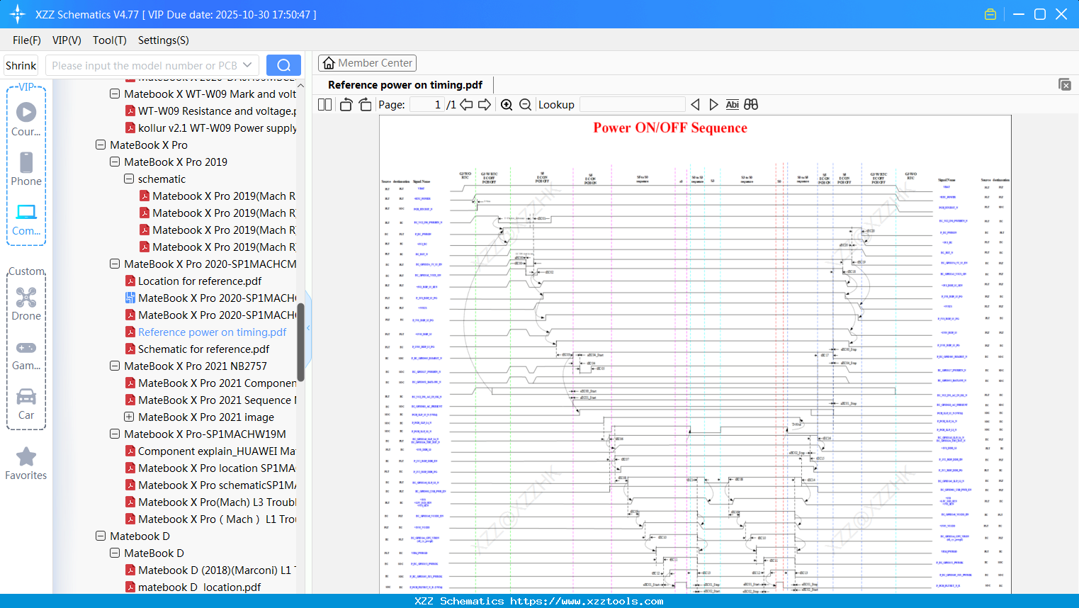
Task: Open the Drone category in sidebar
Action: click(x=26, y=304)
